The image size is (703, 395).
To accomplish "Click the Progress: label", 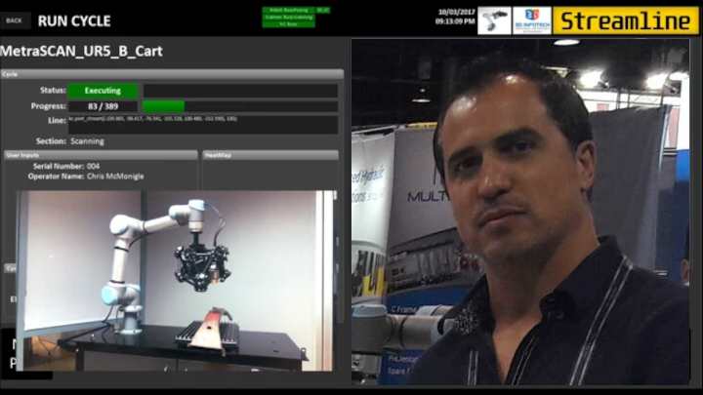I will (49, 106).
